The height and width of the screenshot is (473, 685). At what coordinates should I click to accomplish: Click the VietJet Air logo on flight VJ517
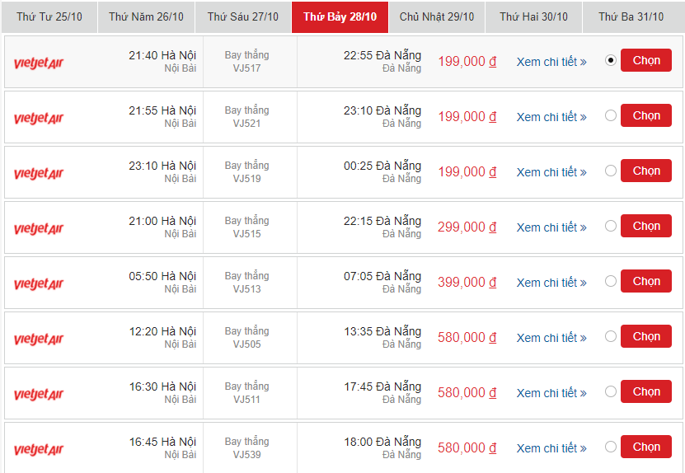tap(39, 63)
